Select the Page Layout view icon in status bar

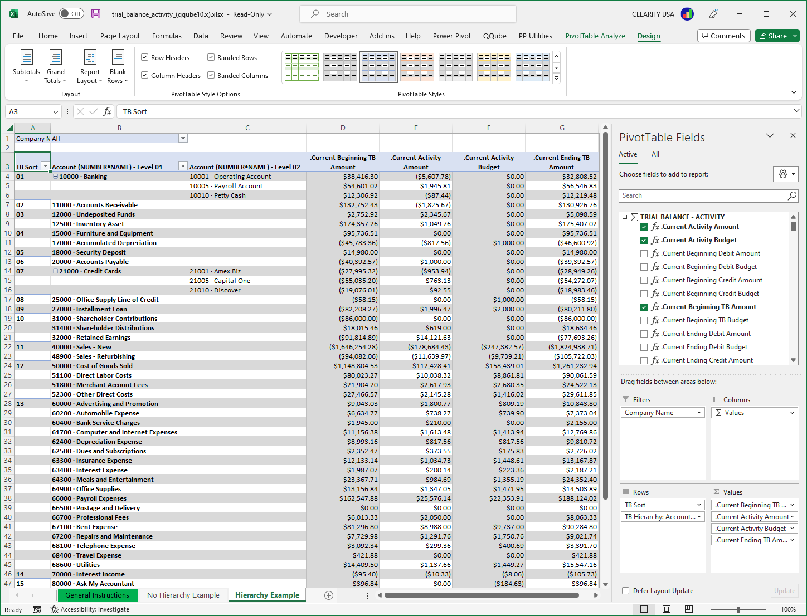[x=667, y=609]
